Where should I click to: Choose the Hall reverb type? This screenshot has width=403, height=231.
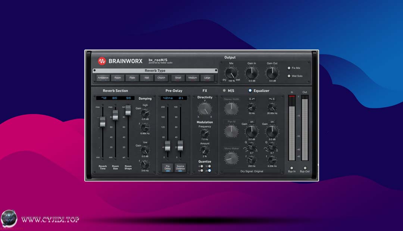coord(147,78)
